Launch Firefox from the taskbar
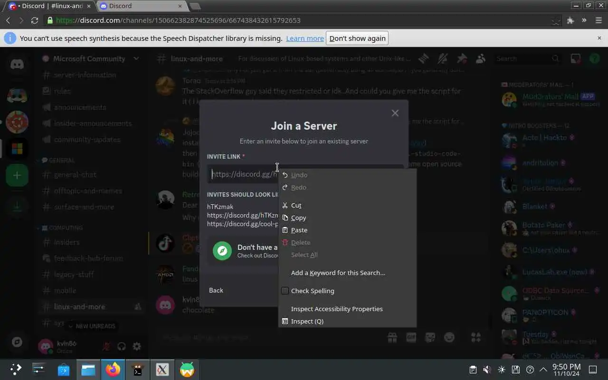This screenshot has height=380, width=608. 113,370
